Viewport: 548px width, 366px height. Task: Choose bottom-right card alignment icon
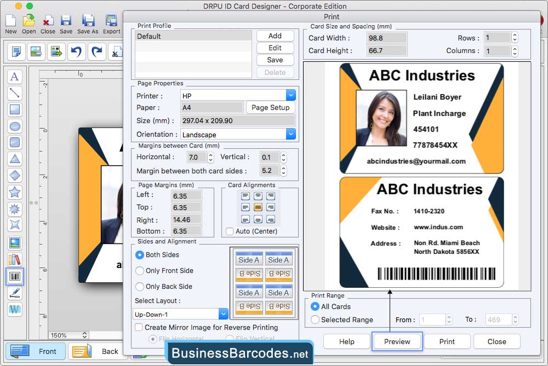(271, 219)
